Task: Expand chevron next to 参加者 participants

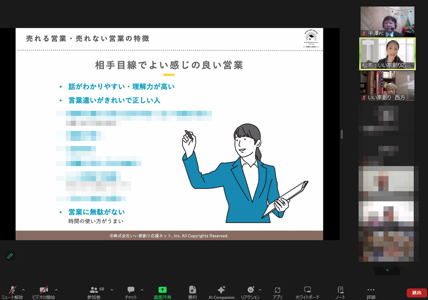Action: tap(112, 289)
